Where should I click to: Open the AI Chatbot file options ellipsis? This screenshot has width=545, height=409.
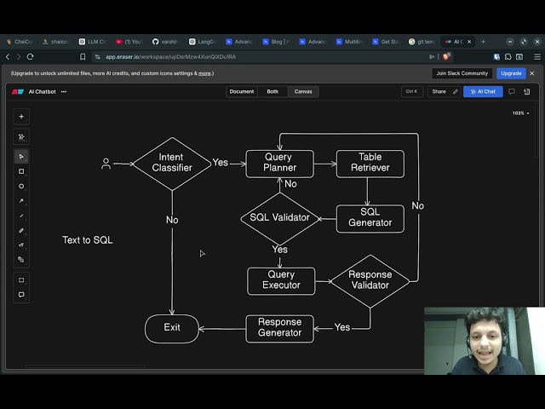point(64,91)
